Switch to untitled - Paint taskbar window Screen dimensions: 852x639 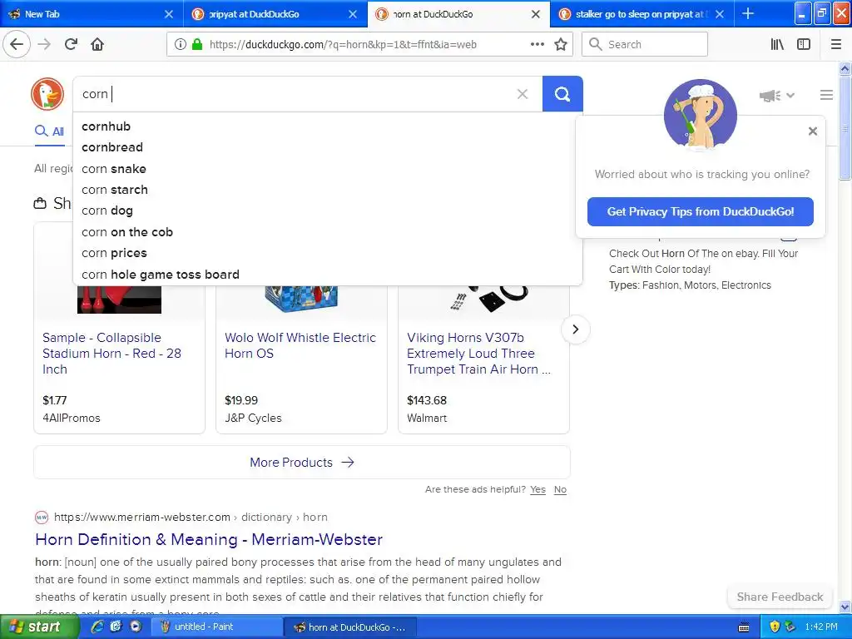tap(217, 627)
